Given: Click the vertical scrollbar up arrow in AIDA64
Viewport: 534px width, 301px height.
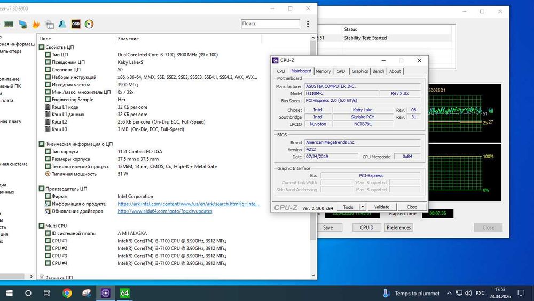Looking at the screenshot, I should 313,38.
